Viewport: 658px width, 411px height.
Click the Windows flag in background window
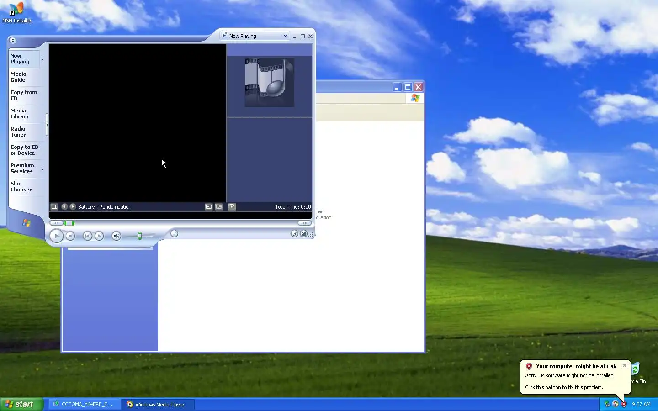(415, 98)
